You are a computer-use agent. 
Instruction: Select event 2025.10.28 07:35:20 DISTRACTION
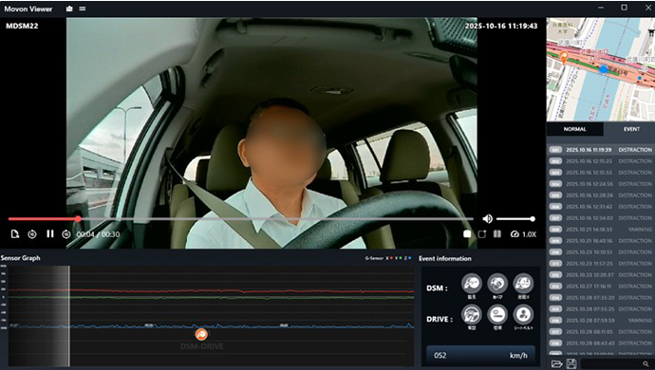pos(601,297)
